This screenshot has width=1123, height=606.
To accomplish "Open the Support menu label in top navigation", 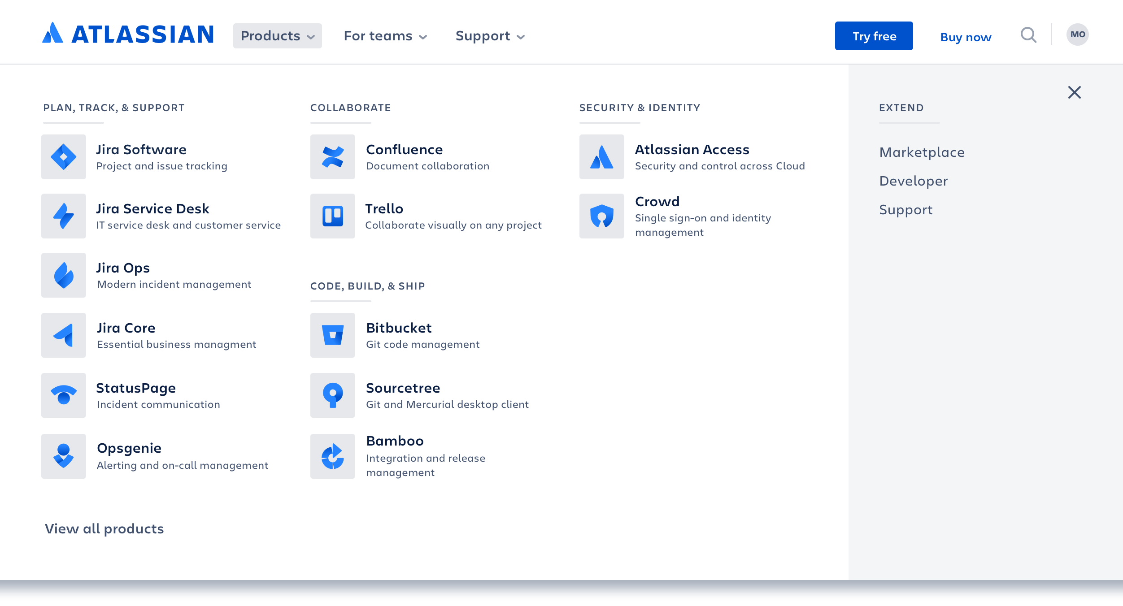I will point(483,36).
